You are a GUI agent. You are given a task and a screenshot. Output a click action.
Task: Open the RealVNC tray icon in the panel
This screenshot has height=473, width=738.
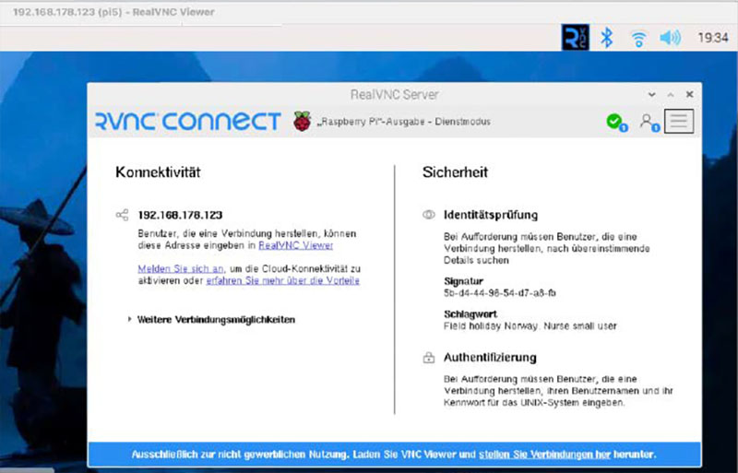coord(575,37)
